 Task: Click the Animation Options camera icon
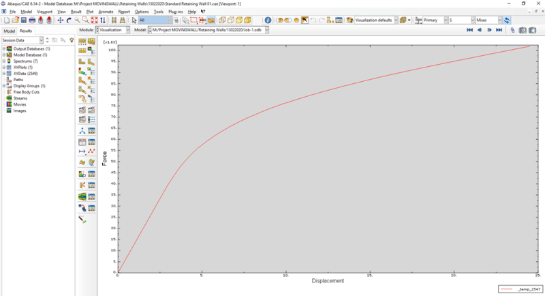[x=523, y=30]
